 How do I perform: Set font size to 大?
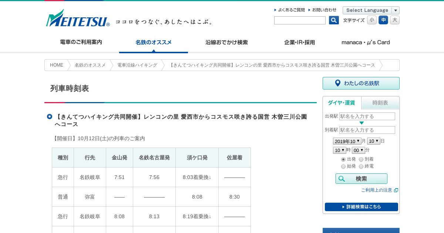pos(395,20)
